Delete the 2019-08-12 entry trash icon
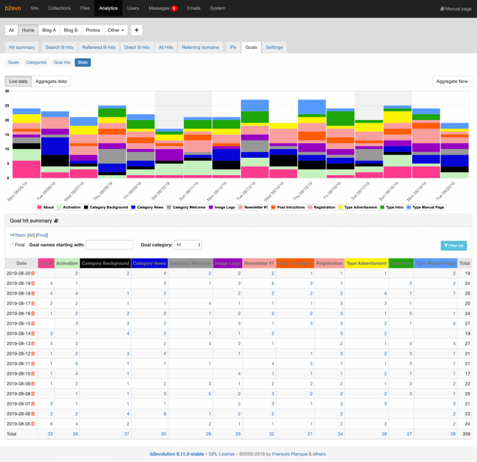 click(x=33, y=354)
